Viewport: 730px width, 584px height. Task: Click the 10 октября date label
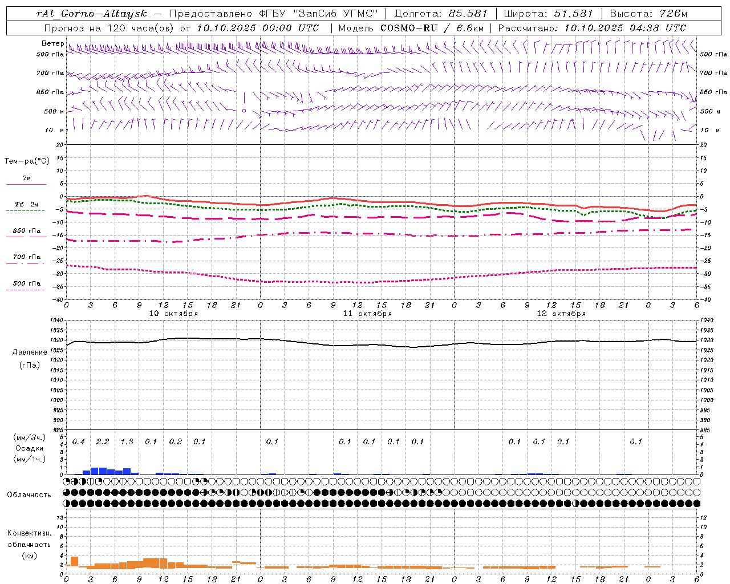(173, 314)
